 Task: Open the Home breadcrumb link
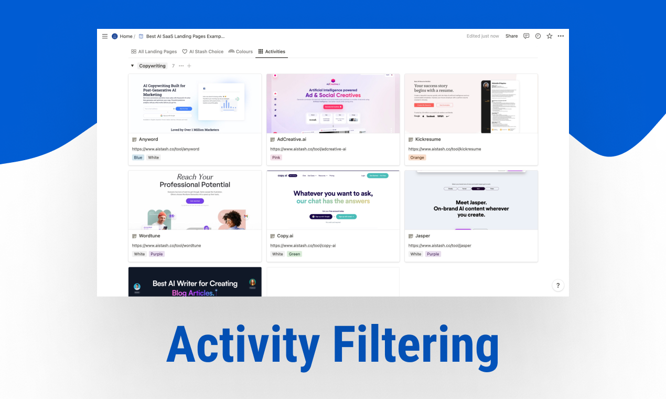click(x=126, y=36)
